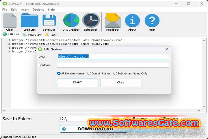Minimize the Batch URL Downloader window
The width and height of the screenshot is (208, 139).
pos(176,3)
